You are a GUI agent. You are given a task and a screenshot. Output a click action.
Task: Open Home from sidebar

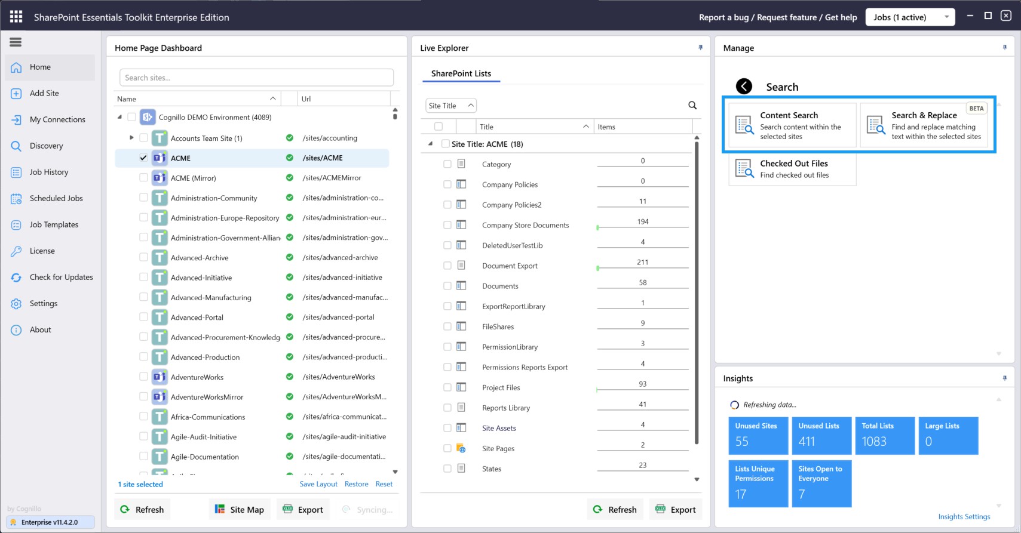coord(50,67)
